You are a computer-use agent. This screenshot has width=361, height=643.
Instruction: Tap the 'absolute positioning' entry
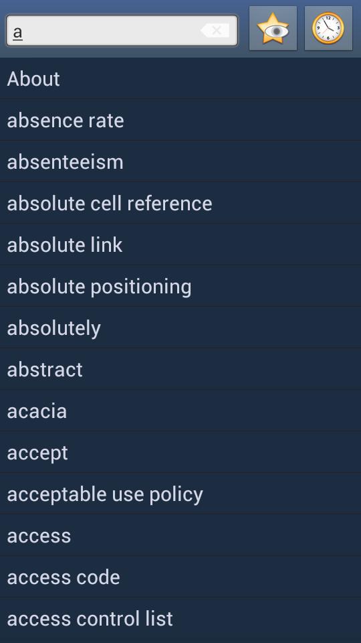(x=180, y=286)
